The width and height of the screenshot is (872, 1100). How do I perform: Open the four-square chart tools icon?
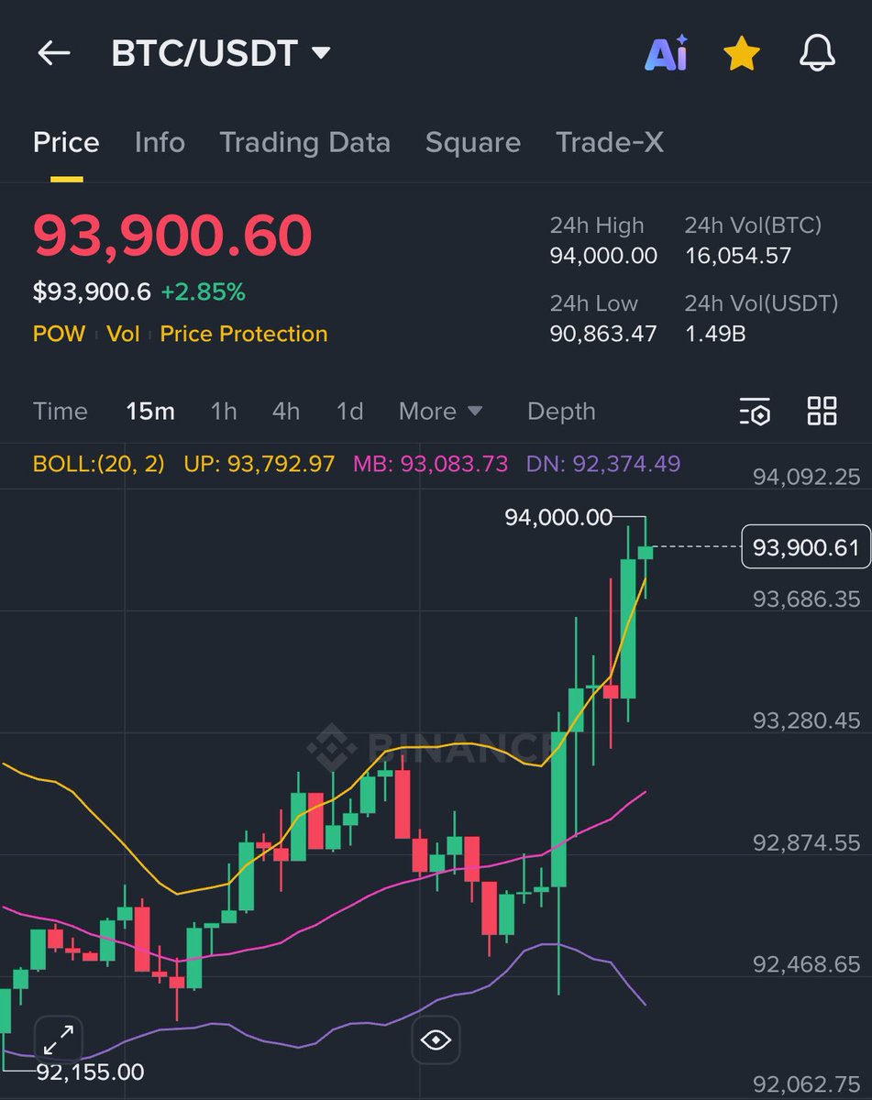822,412
